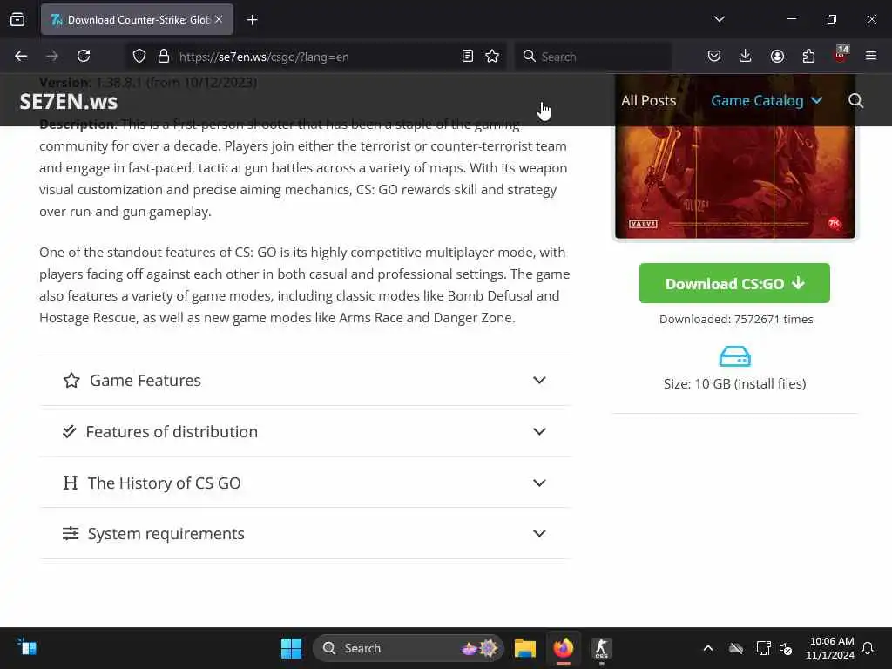Open the extensions puzzle icon
Image resolution: width=892 pixels, height=669 pixels.
point(808,57)
